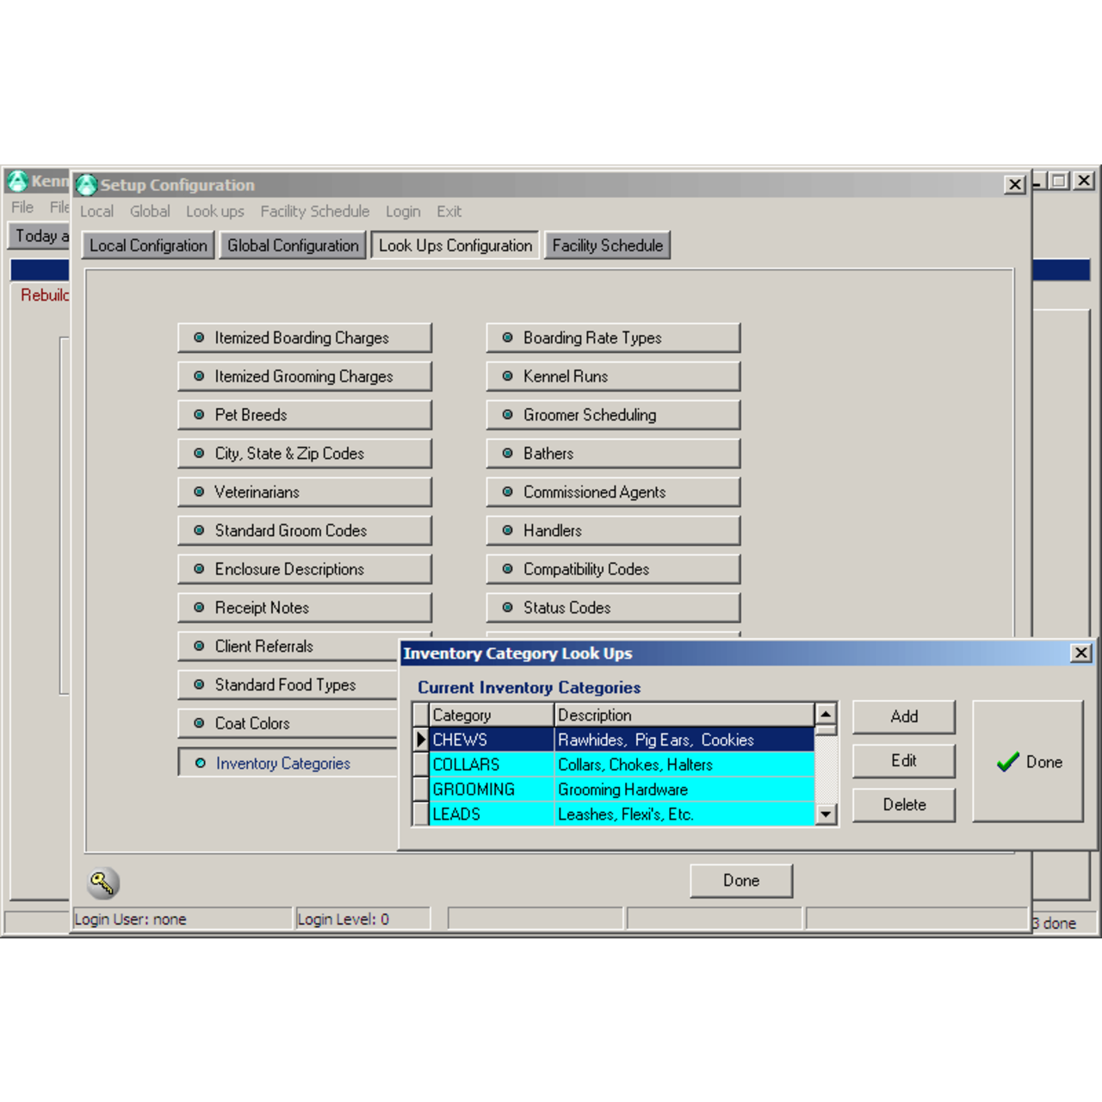Open Kennel Runs look up
Image resolution: width=1102 pixels, height=1102 pixels.
coord(613,376)
